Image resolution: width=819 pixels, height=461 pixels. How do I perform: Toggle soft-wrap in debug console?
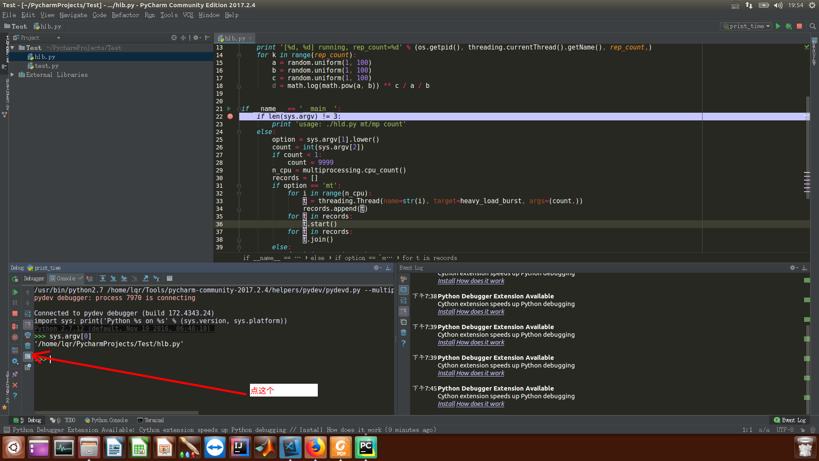(28, 314)
